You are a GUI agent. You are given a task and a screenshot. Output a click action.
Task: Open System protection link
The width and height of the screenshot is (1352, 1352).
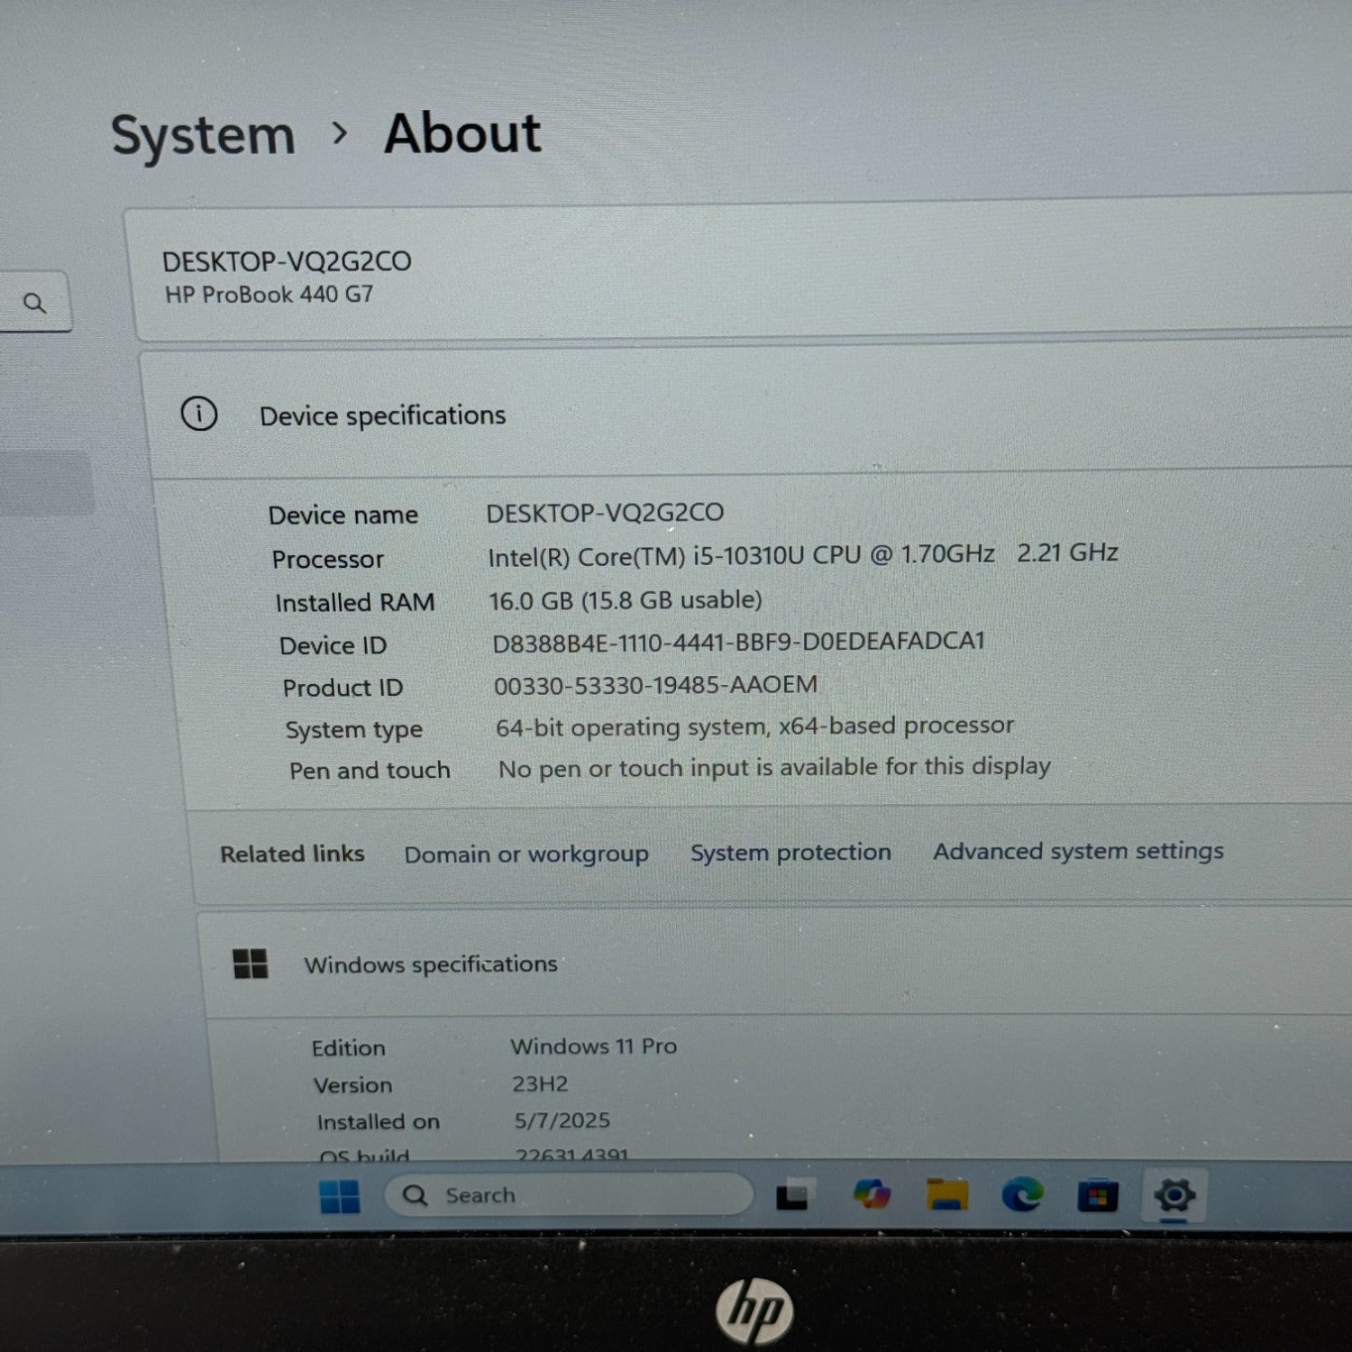point(790,853)
